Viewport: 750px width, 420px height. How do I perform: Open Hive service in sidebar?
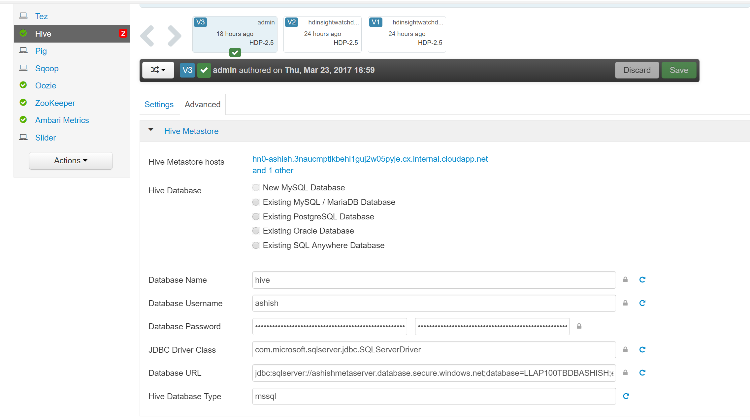pyautogui.click(x=43, y=34)
